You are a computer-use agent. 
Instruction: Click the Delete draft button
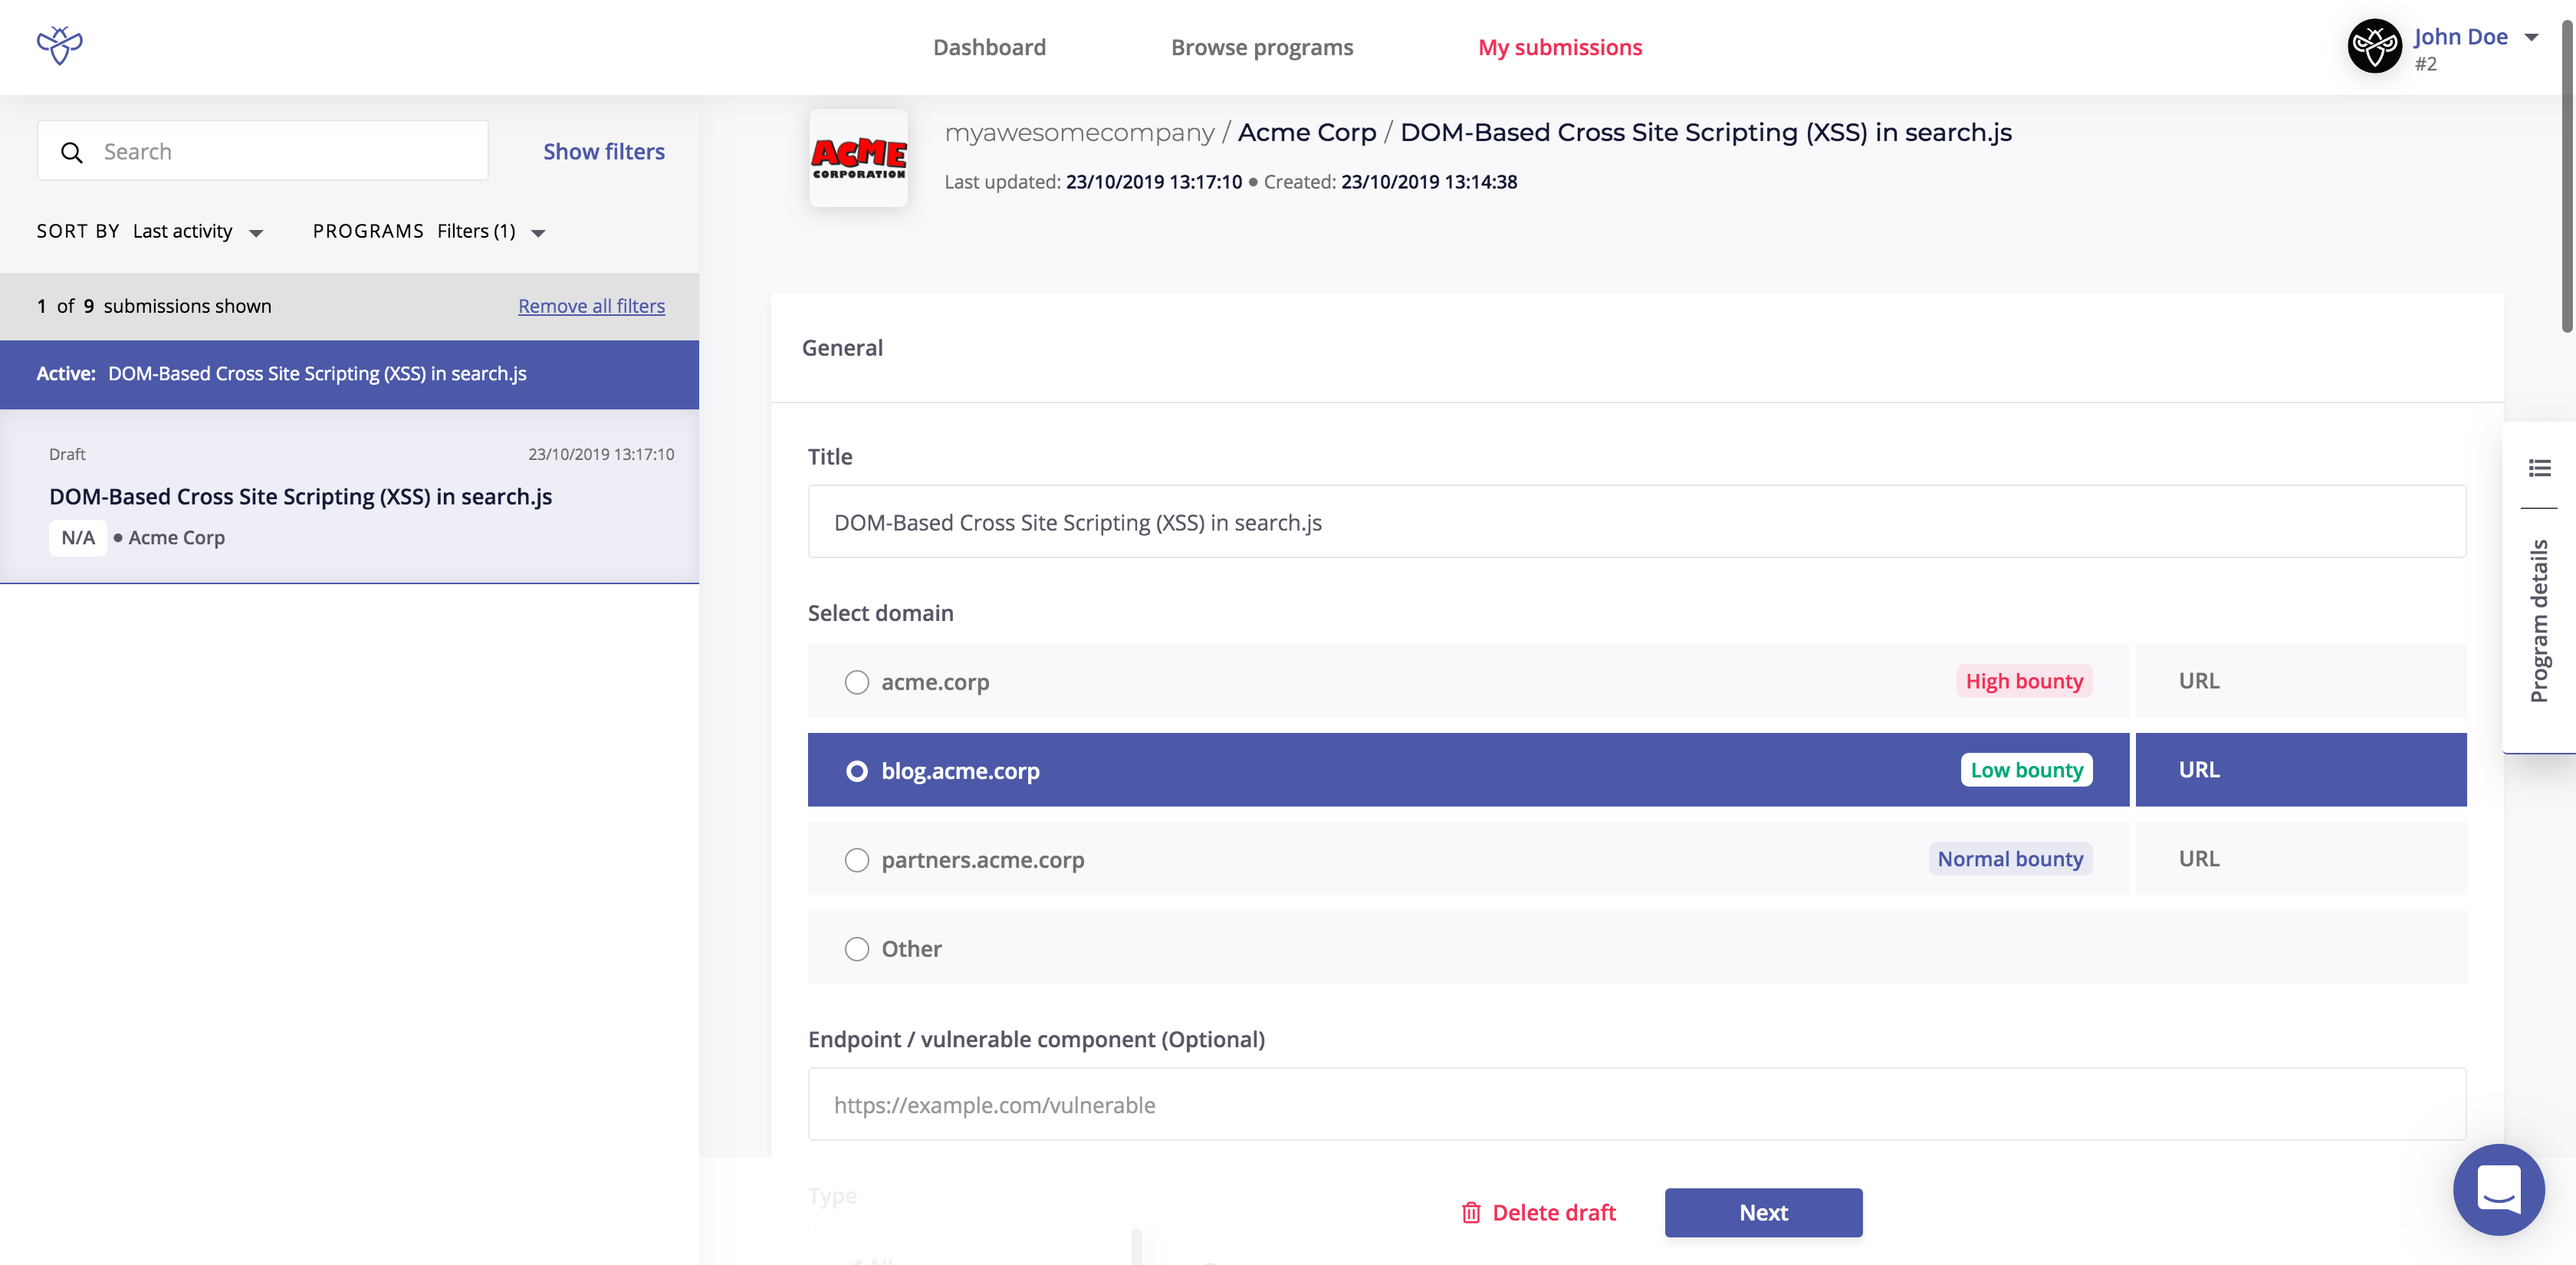(x=1538, y=1212)
